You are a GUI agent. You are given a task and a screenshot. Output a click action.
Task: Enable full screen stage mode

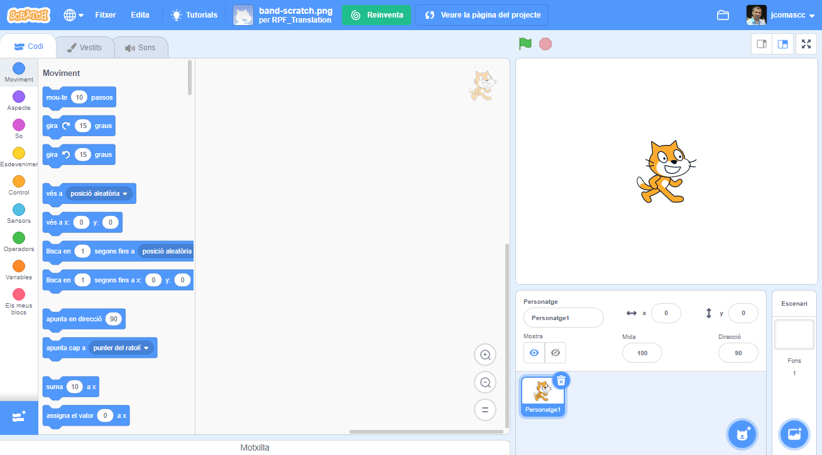(x=806, y=44)
